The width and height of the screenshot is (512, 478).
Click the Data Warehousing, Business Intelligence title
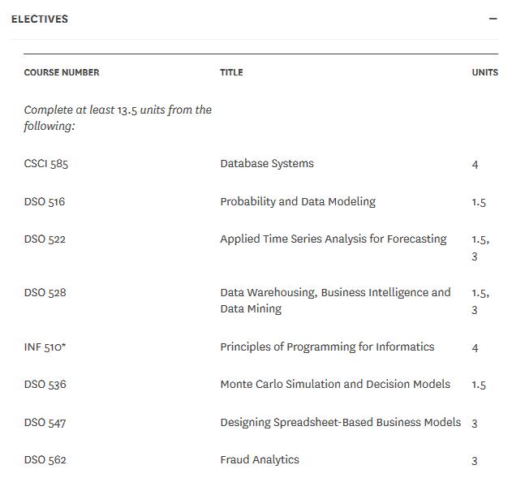(335, 293)
